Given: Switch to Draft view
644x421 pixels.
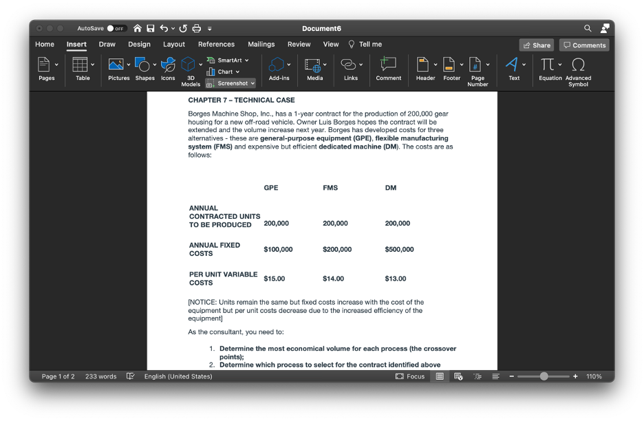Looking at the screenshot, I should click(x=496, y=376).
